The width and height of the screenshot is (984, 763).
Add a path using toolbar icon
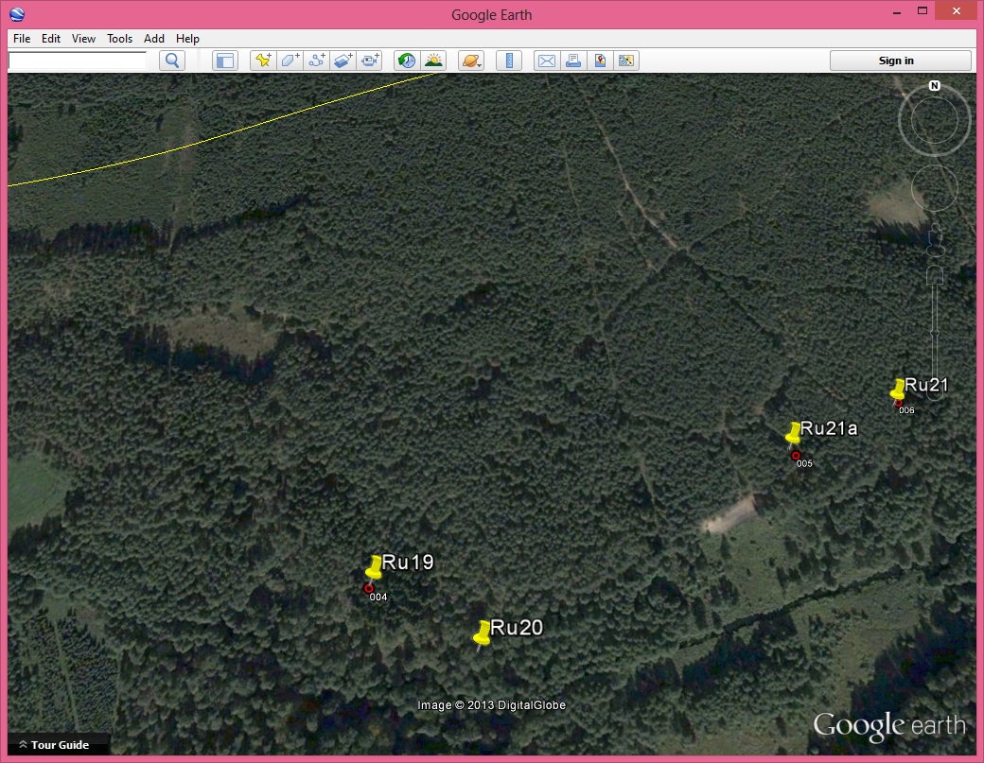point(317,61)
